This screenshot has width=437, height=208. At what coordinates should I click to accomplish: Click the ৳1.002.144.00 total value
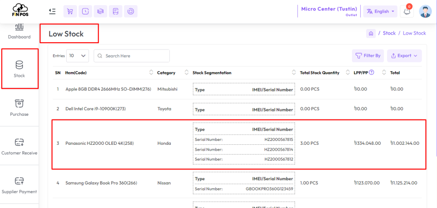[405, 144]
